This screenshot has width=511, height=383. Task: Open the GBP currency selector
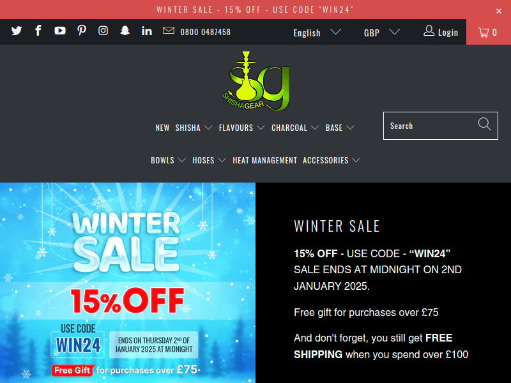381,33
